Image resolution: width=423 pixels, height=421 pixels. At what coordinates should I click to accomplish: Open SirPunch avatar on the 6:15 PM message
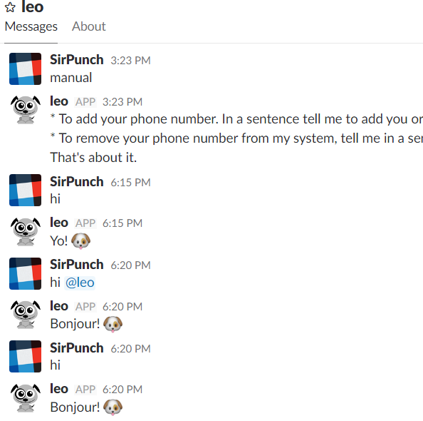coord(25,190)
